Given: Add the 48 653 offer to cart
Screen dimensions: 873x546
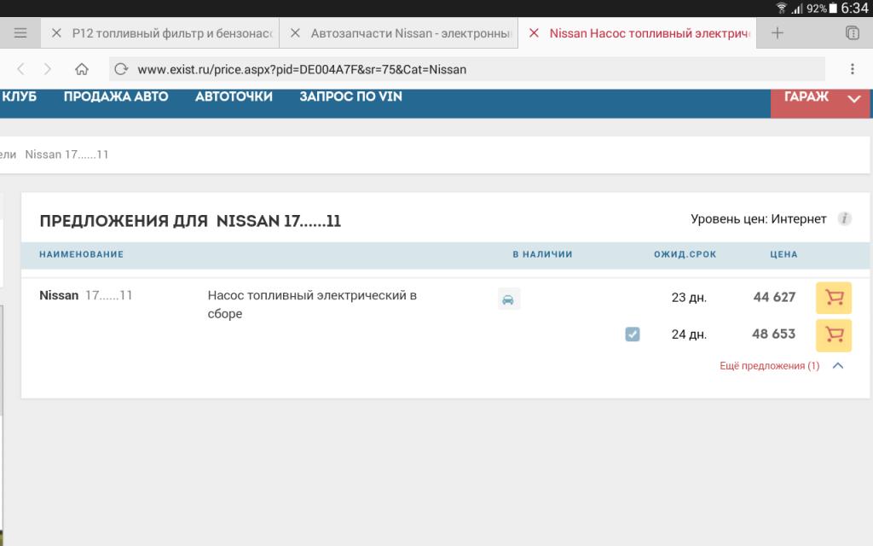Looking at the screenshot, I should point(834,334).
